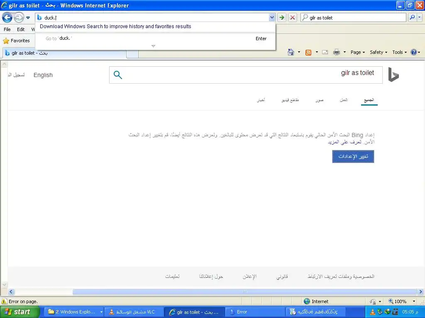The height and width of the screenshot is (318, 425).
Task: Click the about our ads footer link
Action: coord(211,276)
